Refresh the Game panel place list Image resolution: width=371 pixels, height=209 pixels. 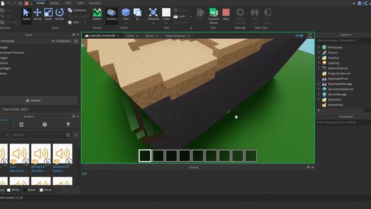(76, 41)
